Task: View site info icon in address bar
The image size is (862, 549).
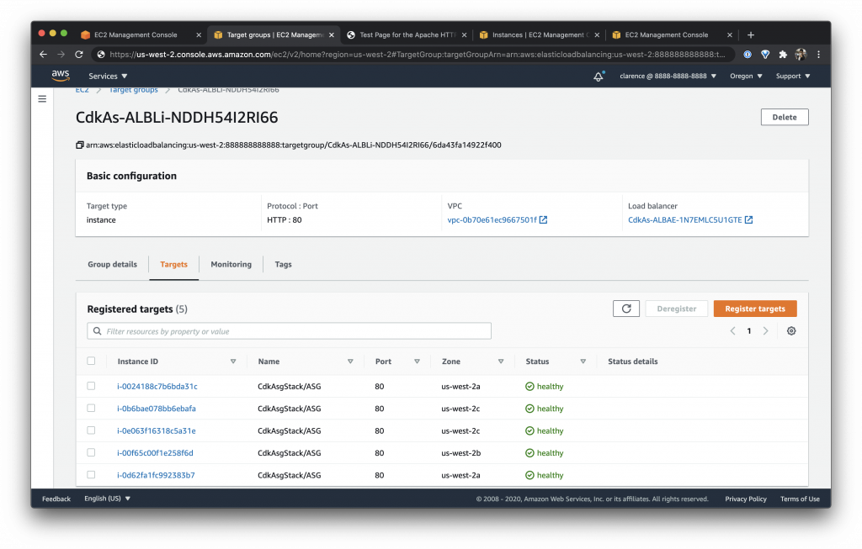Action: point(101,55)
